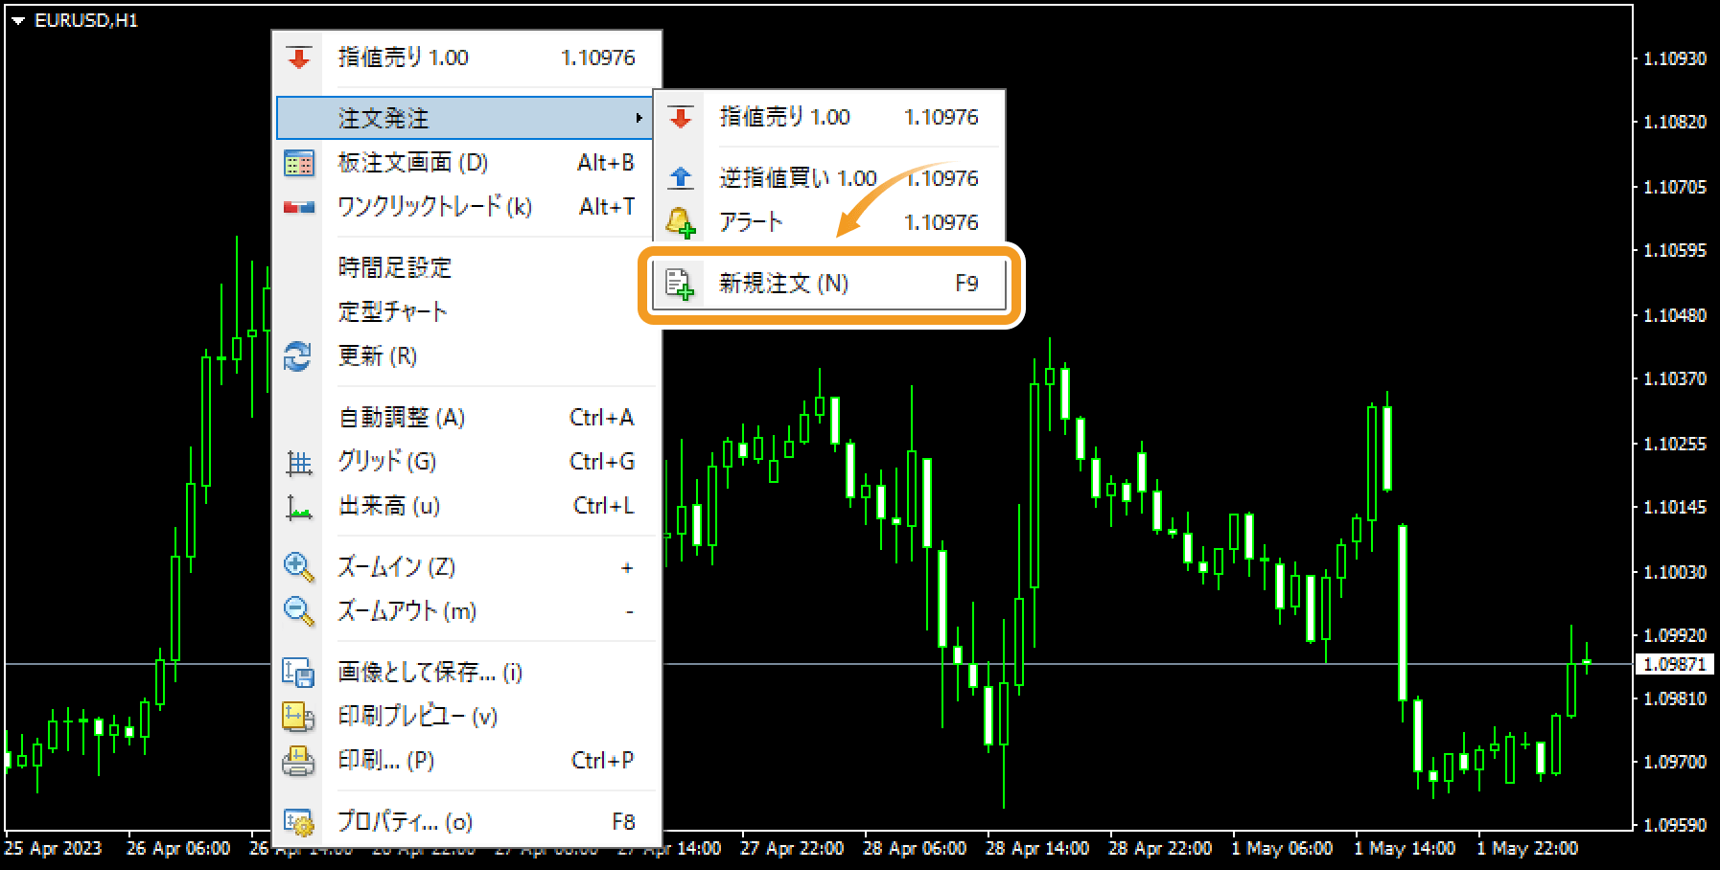Click the save as picture icon
The height and width of the screenshot is (870, 1720).
point(298,673)
